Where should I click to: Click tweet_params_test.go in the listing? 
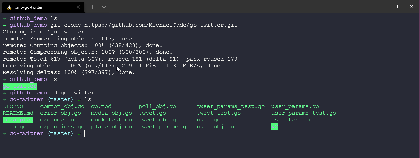pyautogui.click(x=230, y=106)
